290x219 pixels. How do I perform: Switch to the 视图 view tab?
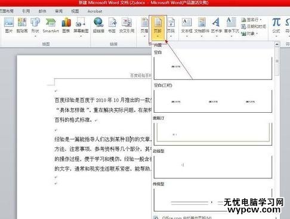(75, 11)
